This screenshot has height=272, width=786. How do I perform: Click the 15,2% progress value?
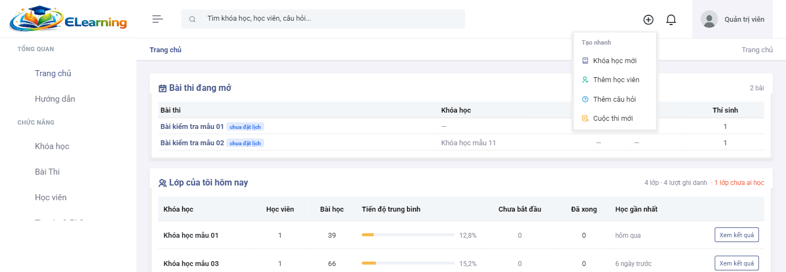(468, 264)
